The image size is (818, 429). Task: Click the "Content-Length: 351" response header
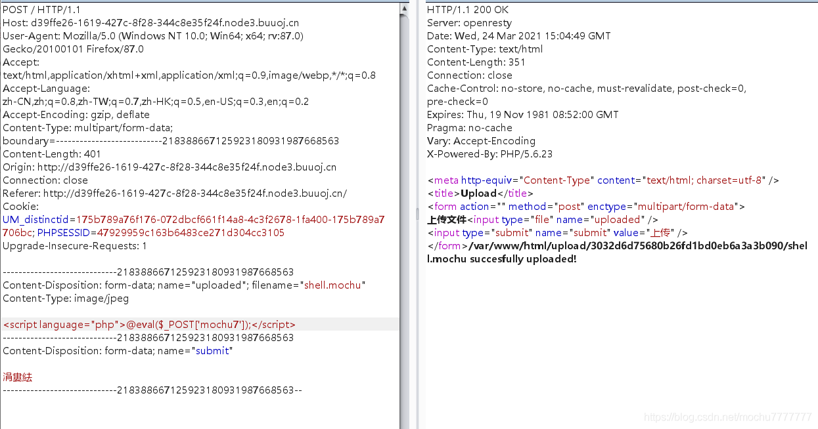pyautogui.click(x=476, y=62)
